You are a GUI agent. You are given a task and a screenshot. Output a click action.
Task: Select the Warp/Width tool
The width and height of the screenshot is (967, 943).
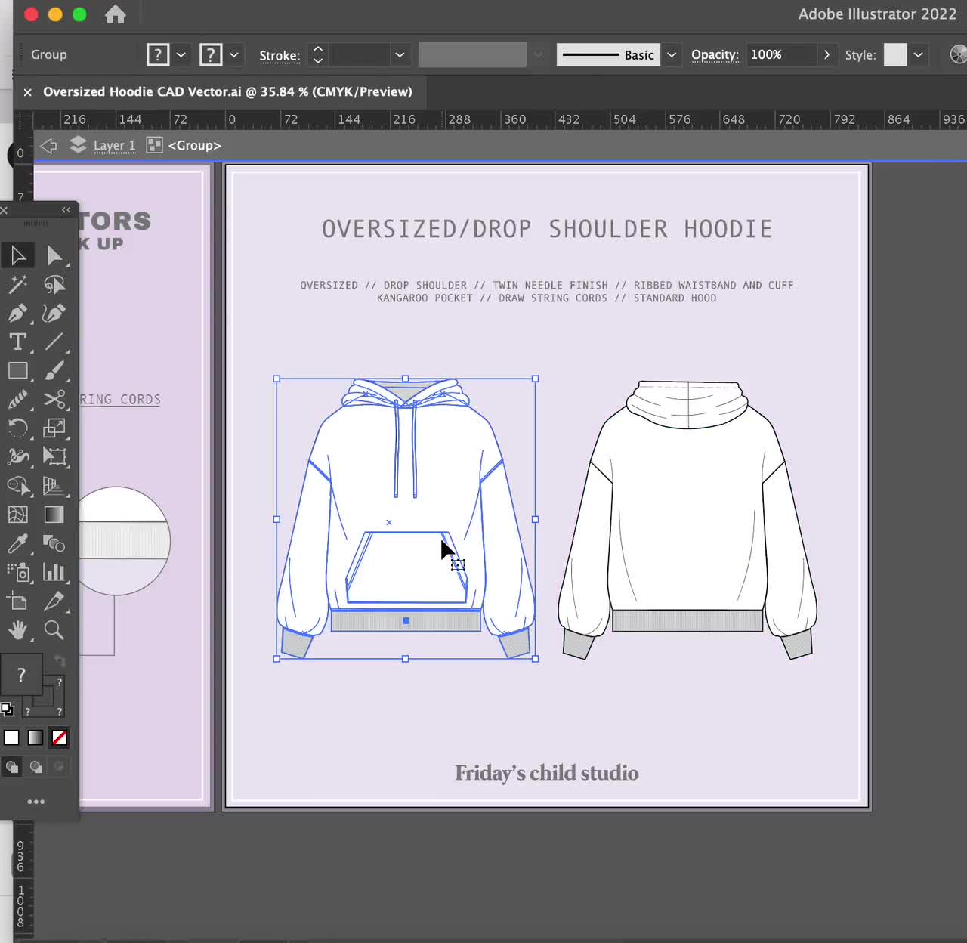pos(18,456)
